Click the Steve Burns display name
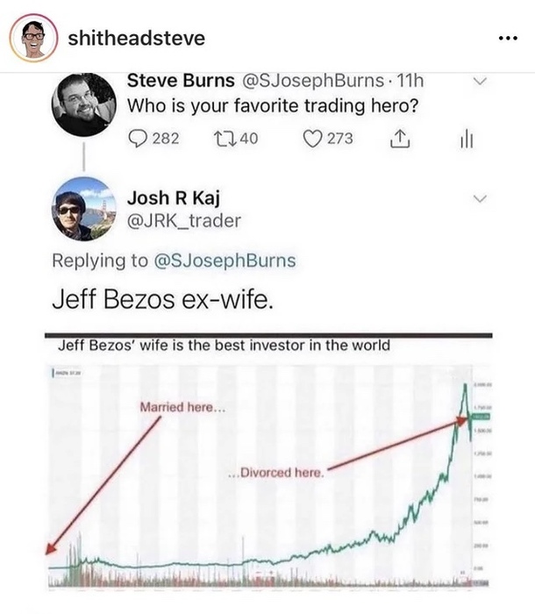The height and width of the screenshot is (614, 535). click(x=179, y=81)
